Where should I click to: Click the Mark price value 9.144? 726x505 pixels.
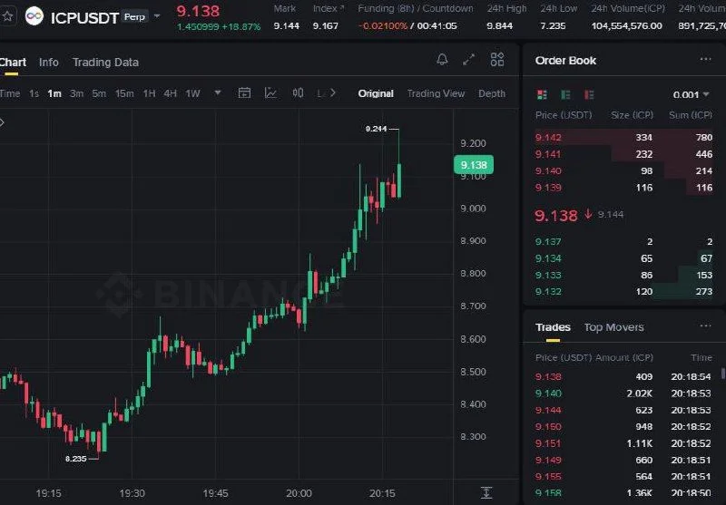(x=286, y=26)
